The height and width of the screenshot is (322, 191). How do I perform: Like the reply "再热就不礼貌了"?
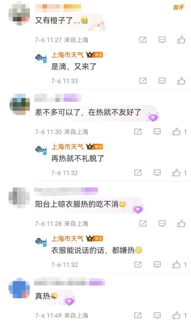pyautogui.click(x=179, y=173)
